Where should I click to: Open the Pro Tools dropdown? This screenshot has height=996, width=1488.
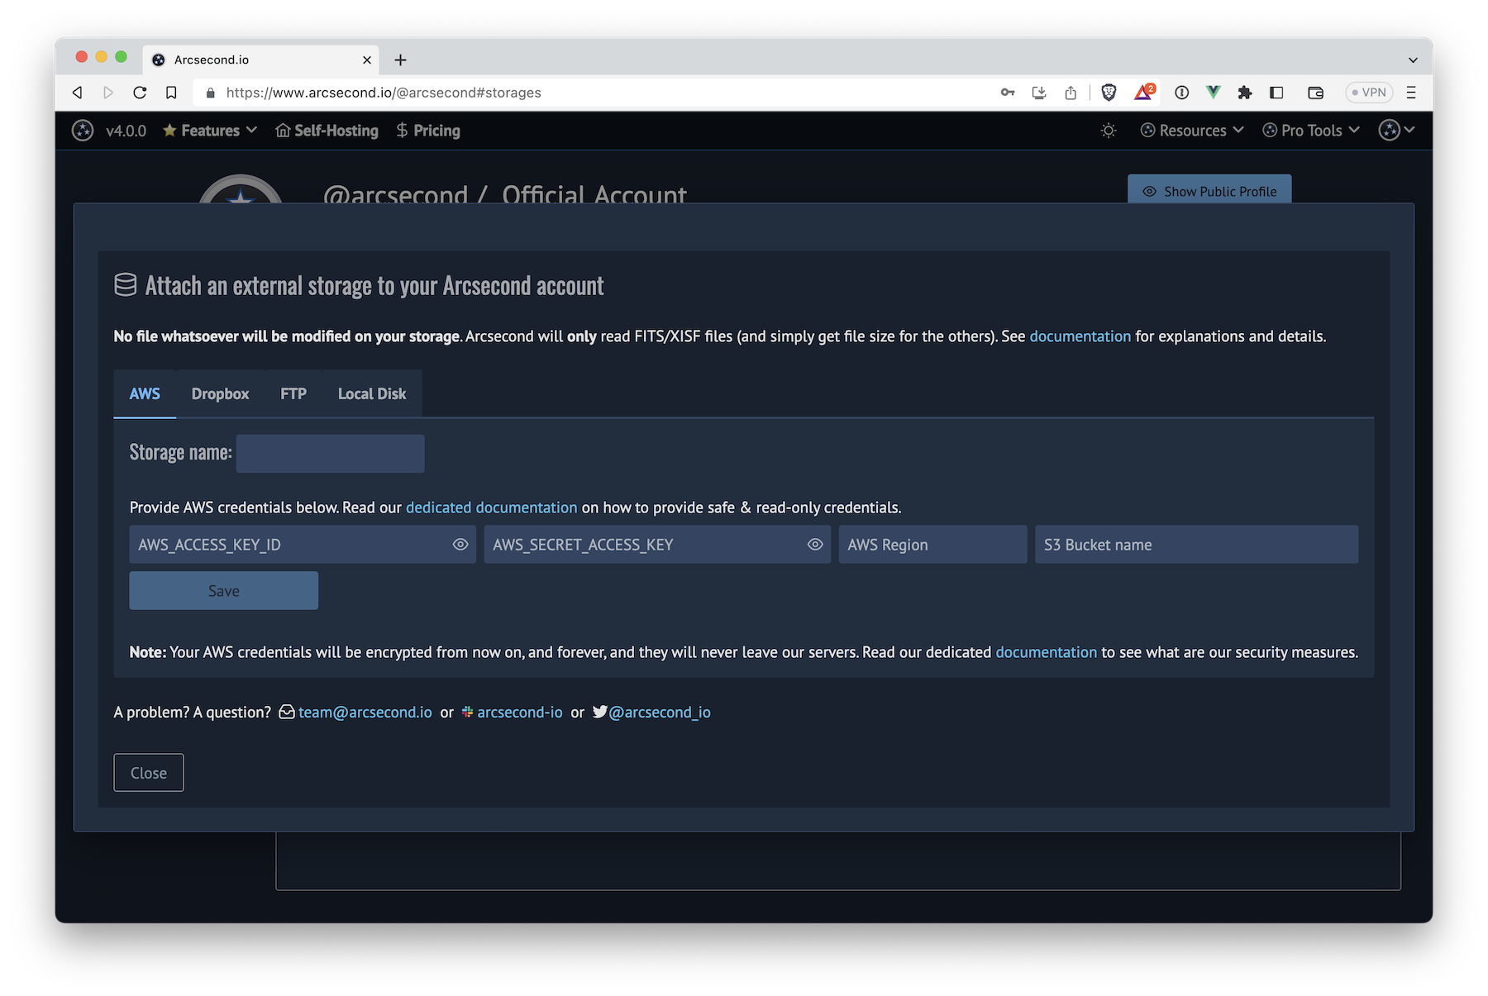(1310, 130)
